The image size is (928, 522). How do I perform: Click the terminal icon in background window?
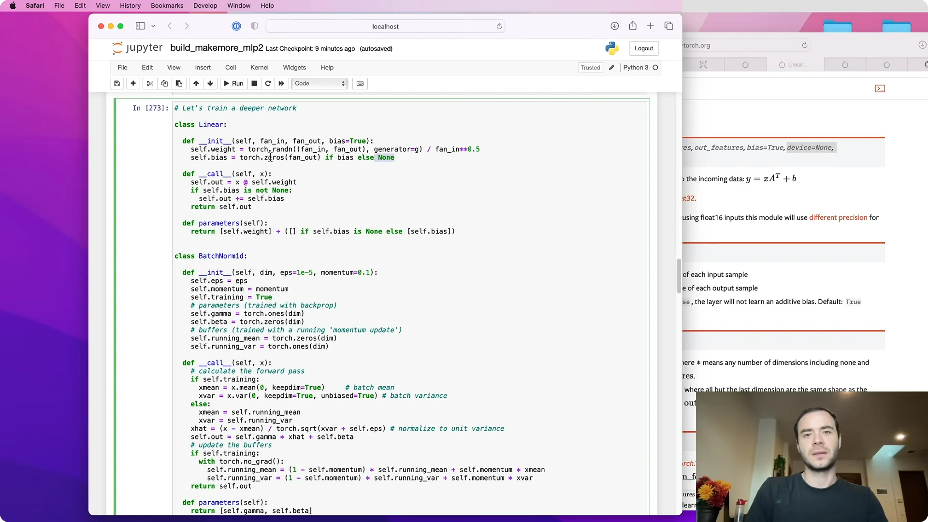coord(880,88)
